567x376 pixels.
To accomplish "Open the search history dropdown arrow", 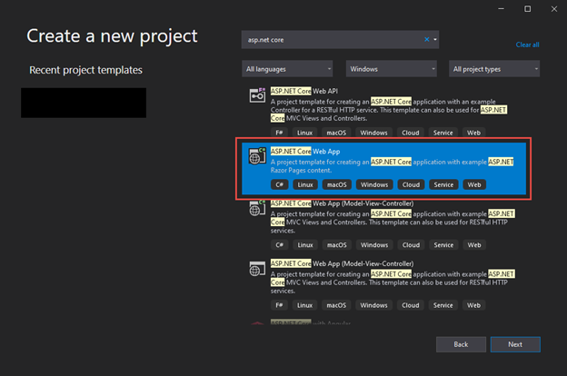I will click(x=435, y=39).
